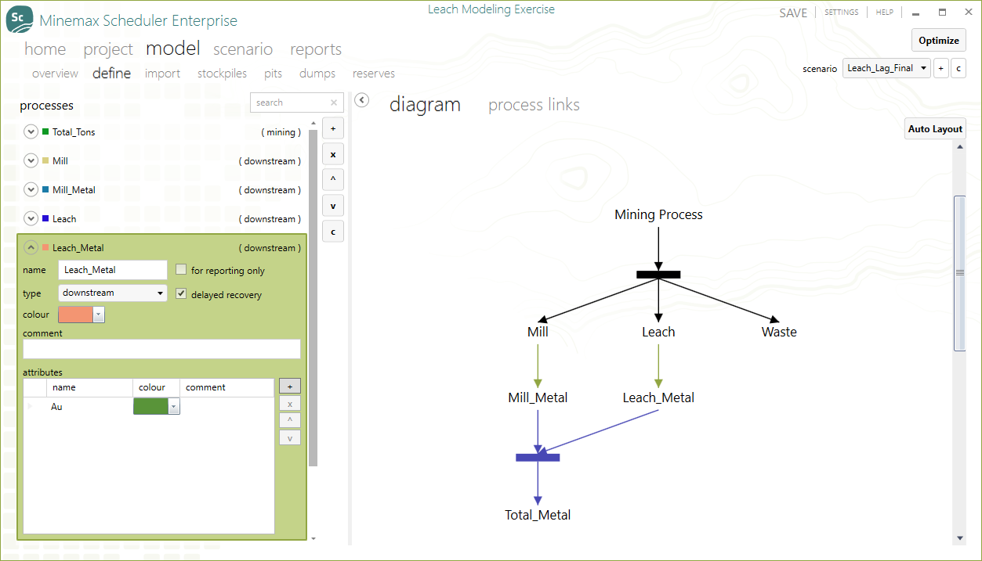This screenshot has height=561, width=982.
Task: Click add scenario plus button
Action: (x=940, y=68)
